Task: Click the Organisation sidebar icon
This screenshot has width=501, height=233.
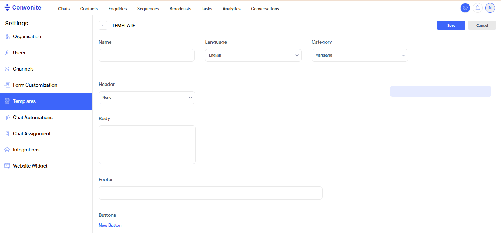Action: coord(7,37)
